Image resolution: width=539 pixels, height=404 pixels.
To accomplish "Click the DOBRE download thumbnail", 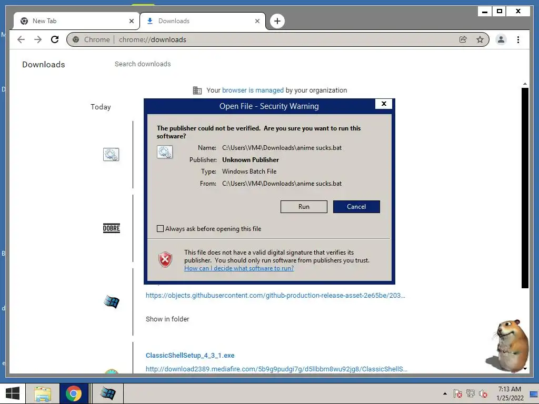I will tap(112, 228).
